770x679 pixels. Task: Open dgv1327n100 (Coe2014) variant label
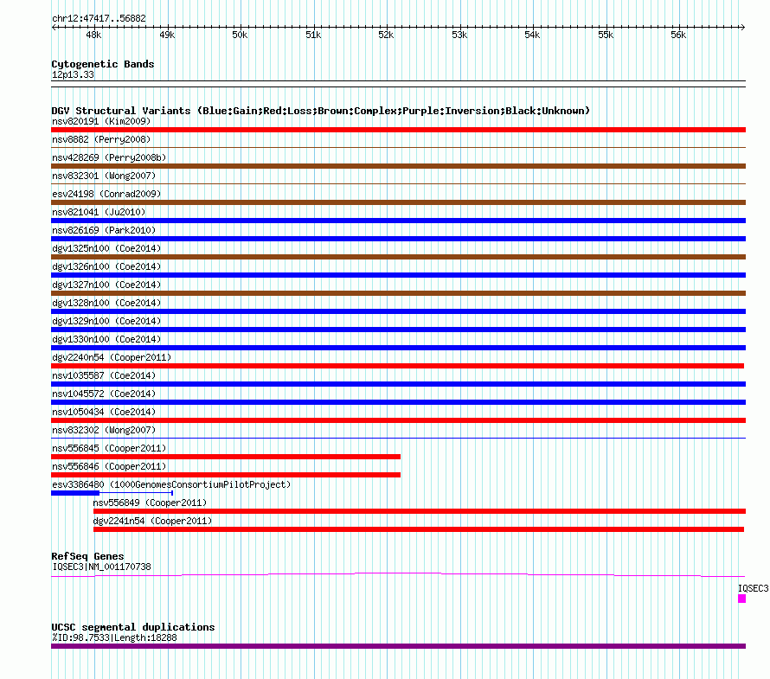(x=106, y=285)
